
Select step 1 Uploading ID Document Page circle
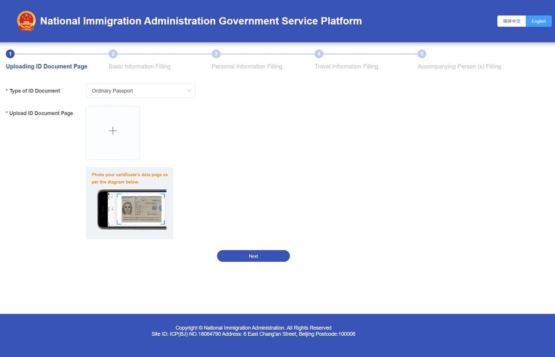10,54
